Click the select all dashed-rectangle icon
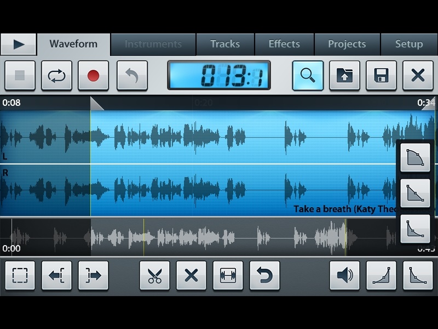The width and height of the screenshot is (438, 329). click(x=20, y=275)
